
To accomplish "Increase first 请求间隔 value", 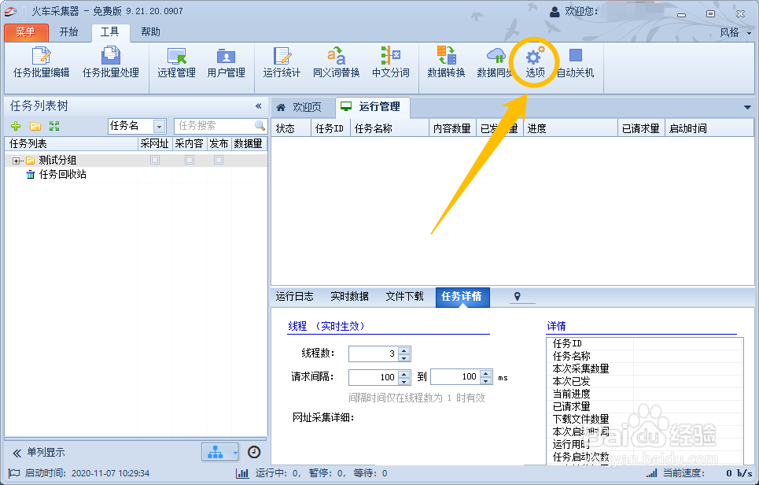I will 404,373.
